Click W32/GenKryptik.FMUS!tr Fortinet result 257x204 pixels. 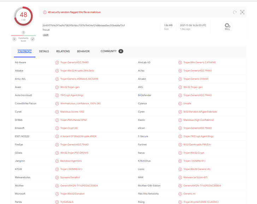pyautogui.click(x=197, y=144)
